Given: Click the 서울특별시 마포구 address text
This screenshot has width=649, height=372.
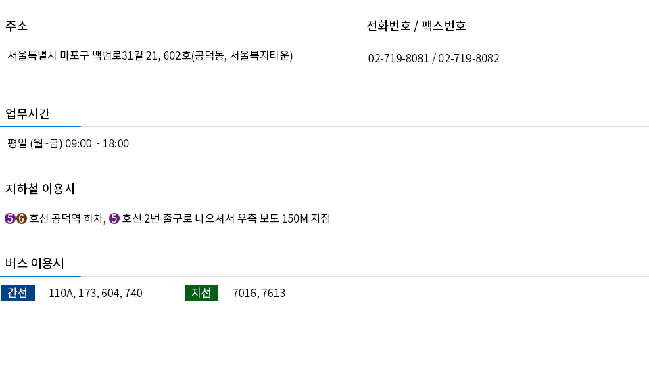Looking at the screenshot, I should coord(150,55).
